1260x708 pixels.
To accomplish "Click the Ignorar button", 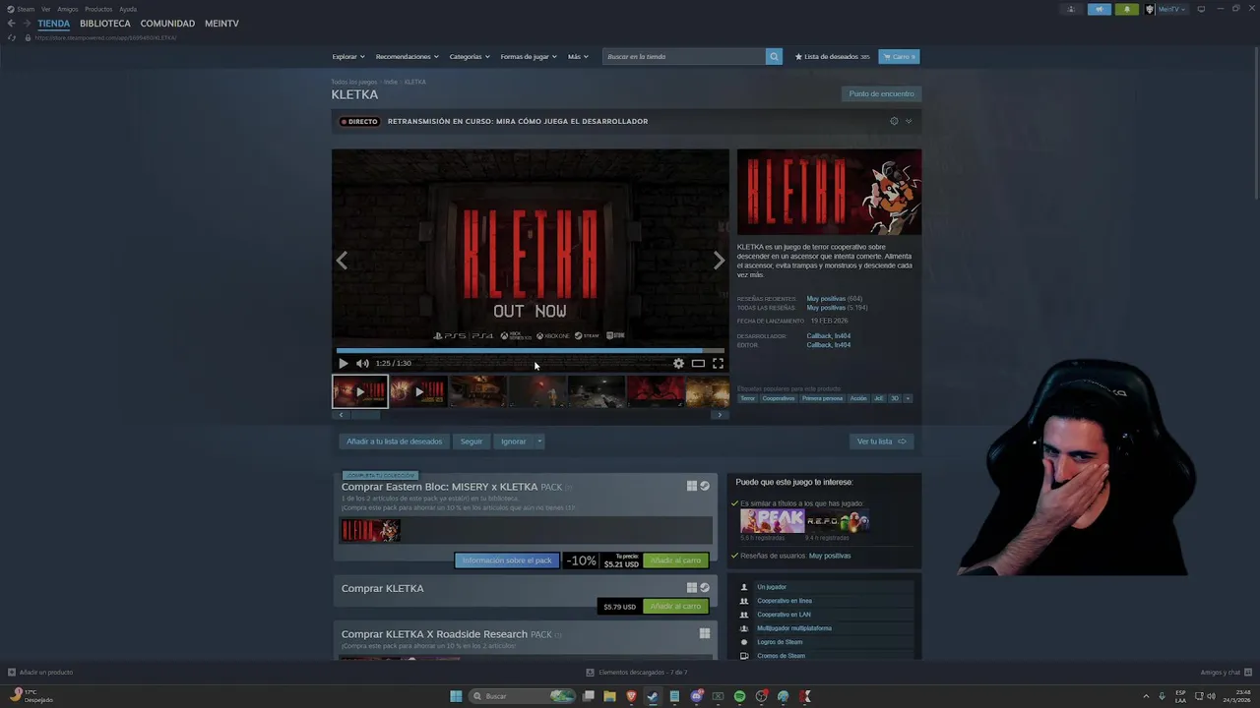I will 513,442.
